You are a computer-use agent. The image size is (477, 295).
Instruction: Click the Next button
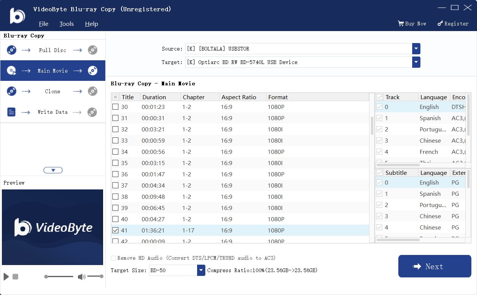pyautogui.click(x=434, y=266)
